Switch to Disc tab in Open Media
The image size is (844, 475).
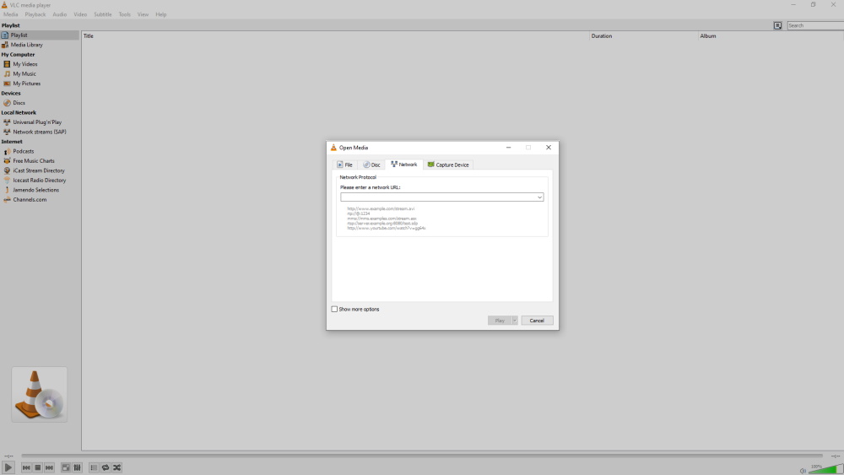tap(371, 165)
